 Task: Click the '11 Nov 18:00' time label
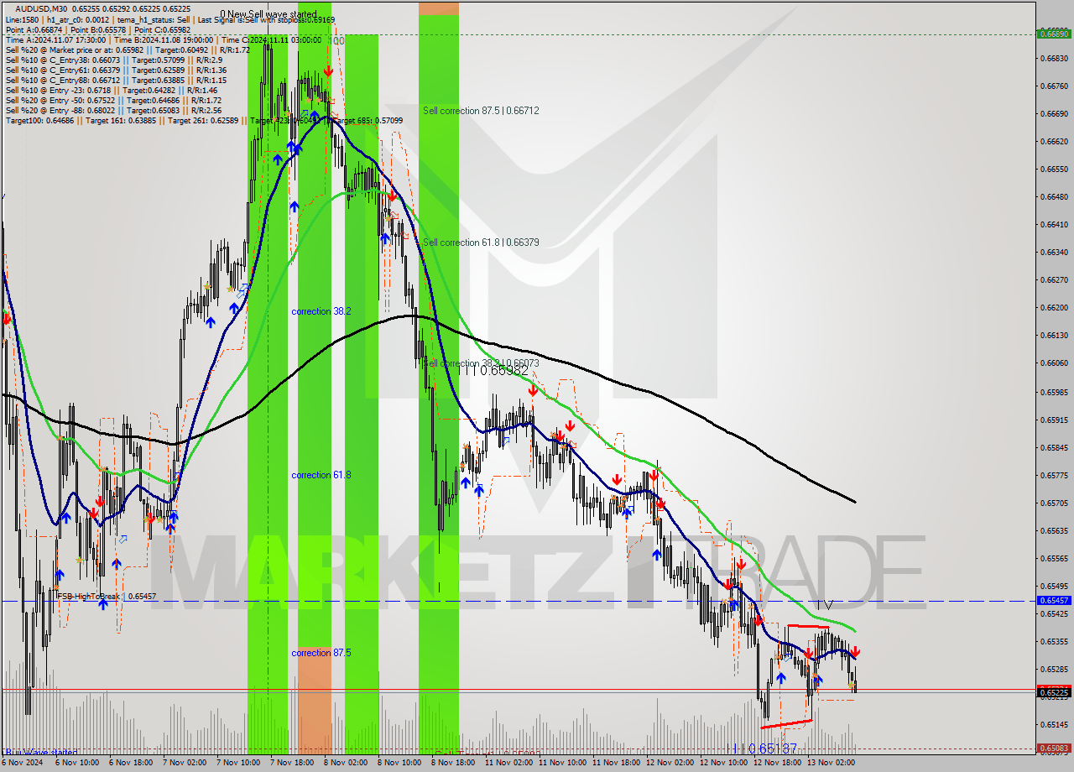click(617, 763)
